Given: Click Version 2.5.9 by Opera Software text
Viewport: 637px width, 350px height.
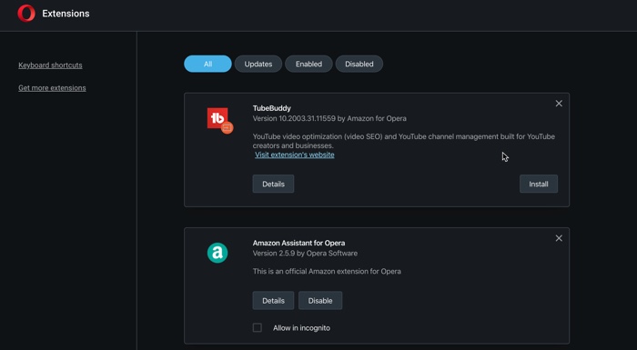Looking at the screenshot, I should tap(305, 254).
